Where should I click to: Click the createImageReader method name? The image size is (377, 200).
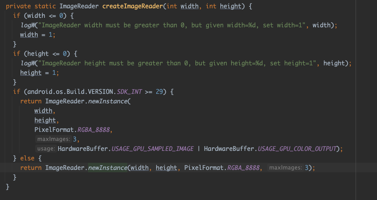click(x=133, y=6)
